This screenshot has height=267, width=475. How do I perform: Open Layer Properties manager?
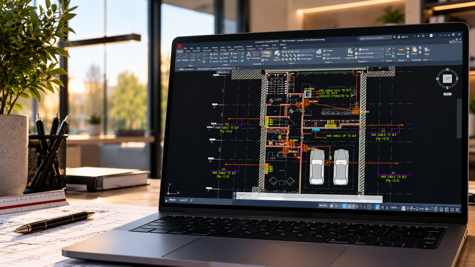point(277,56)
